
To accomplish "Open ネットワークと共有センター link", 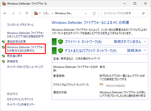I will pyautogui.click(x=21, y=104).
